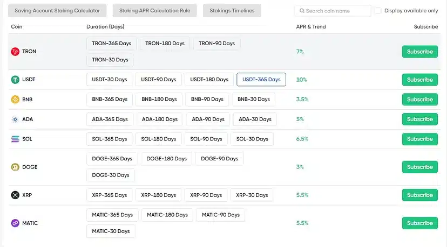Pick XRP-365 Days duration
Screen dimensions: 447x247
click(x=110, y=195)
